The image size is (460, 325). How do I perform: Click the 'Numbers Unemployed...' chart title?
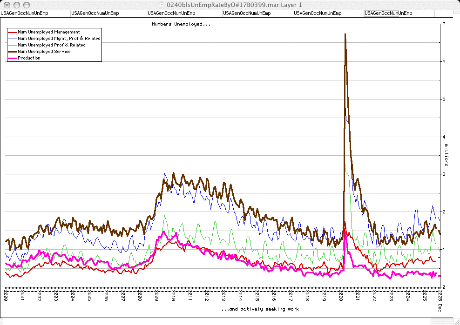tap(181, 24)
